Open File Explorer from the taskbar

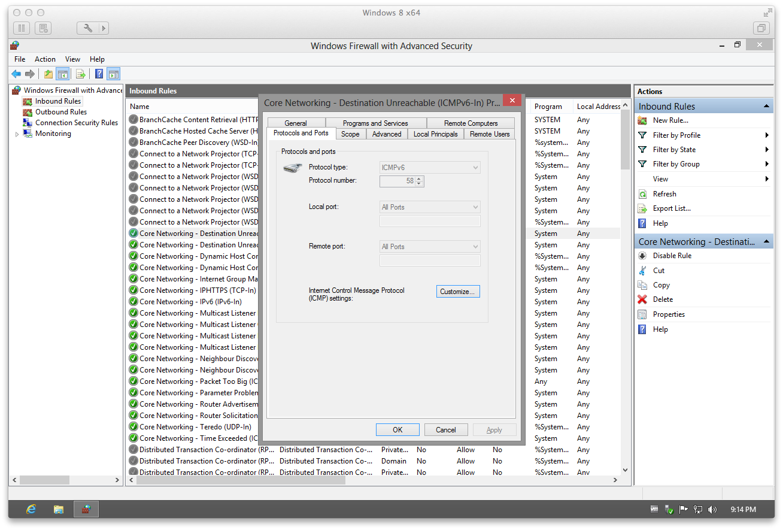(x=59, y=509)
